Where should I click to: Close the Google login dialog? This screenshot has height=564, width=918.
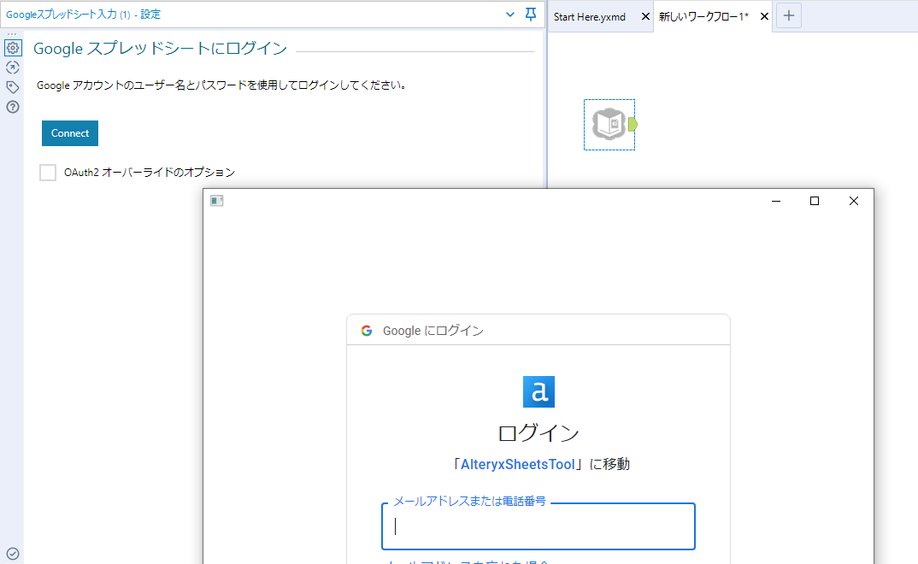tap(854, 202)
